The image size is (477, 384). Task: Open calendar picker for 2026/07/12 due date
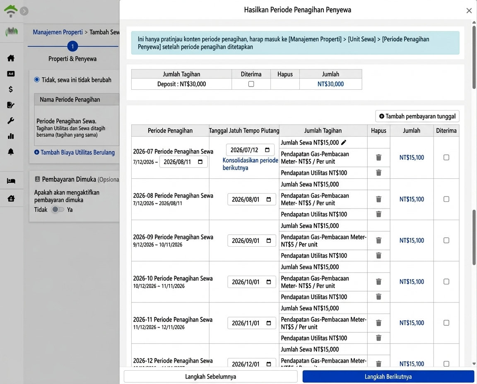click(267, 150)
